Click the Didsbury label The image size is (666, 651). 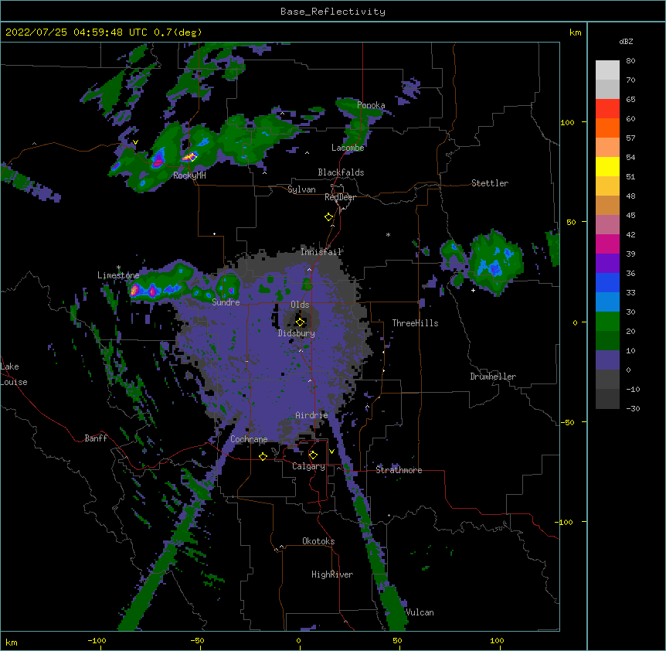297,333
